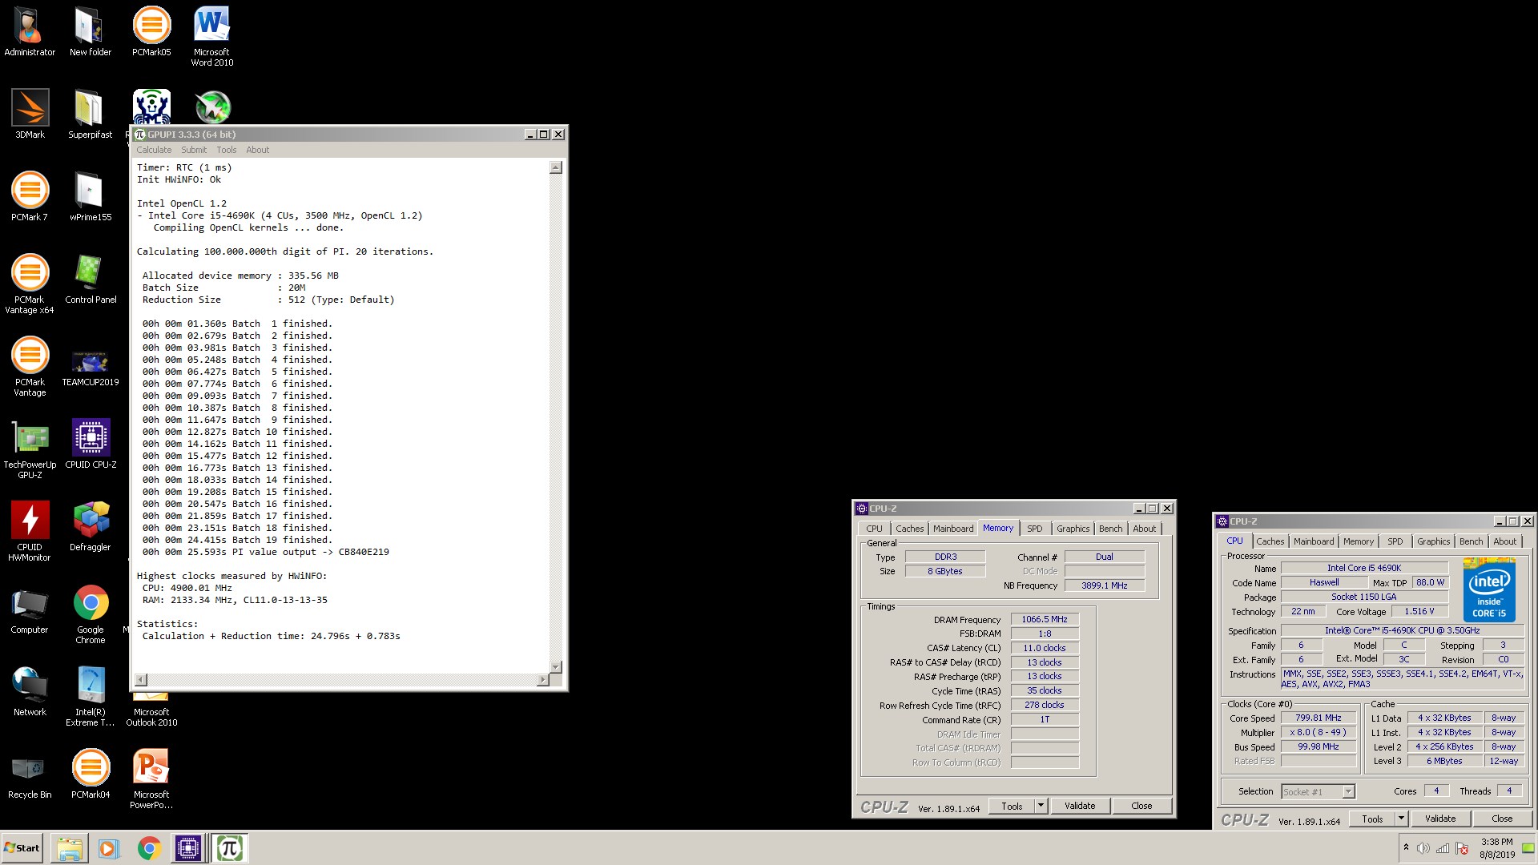The height and width of the screenshot is (865, 1538).
Task: Click GPUPI horizontal scrollbar right arrow
Action: coord(542,680)
